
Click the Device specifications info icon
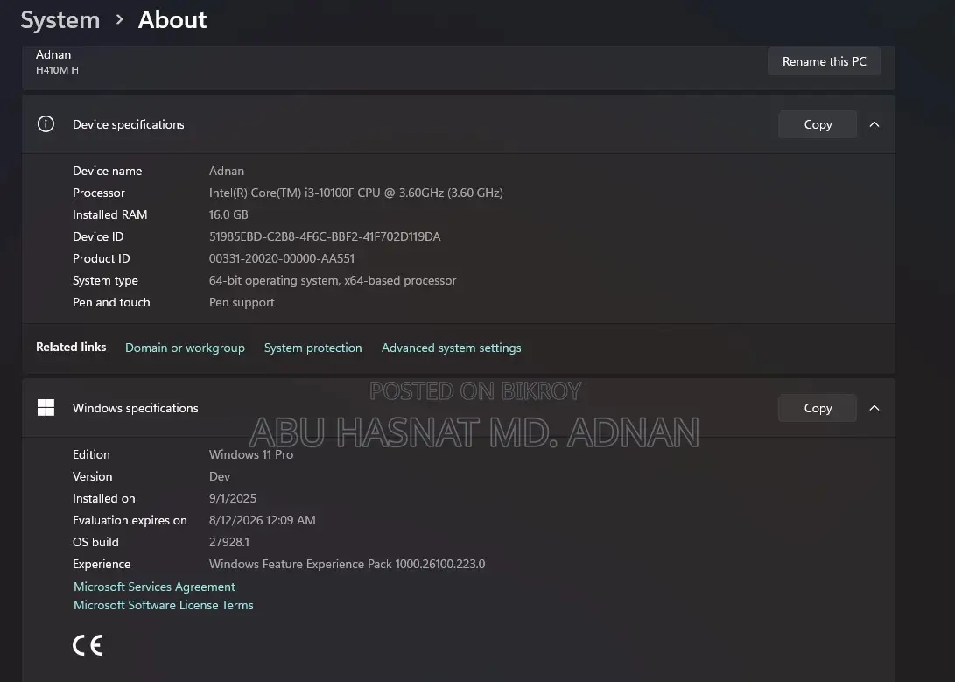[x=46, y=124]
